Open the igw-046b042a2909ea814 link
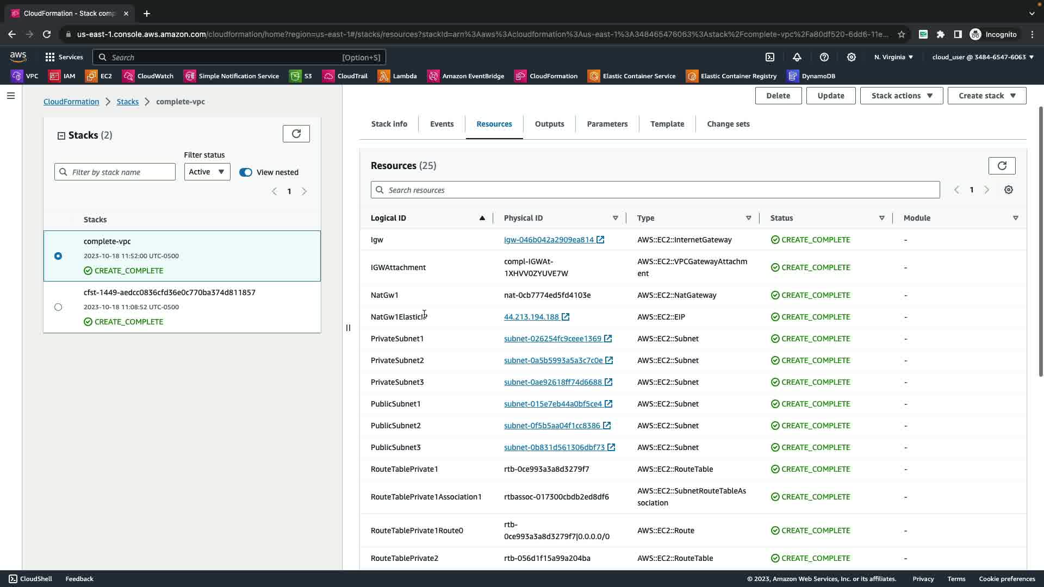Image resolution: width=1044 pixels, height=587 pixels. [x=549, y=240]
